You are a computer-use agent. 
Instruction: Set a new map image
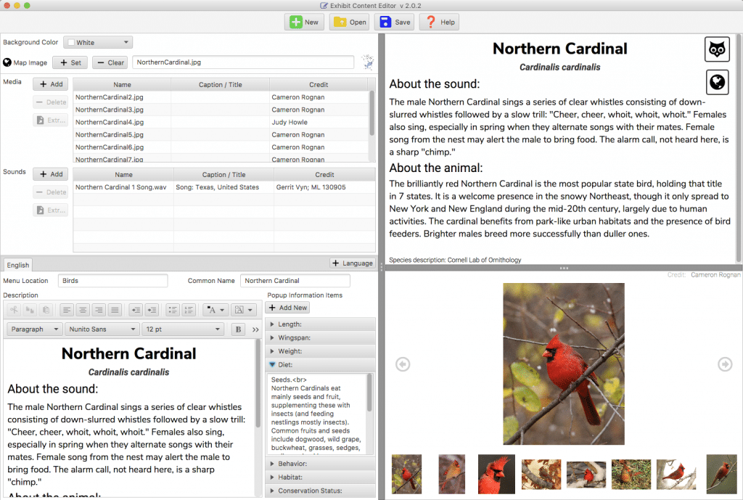70,62
